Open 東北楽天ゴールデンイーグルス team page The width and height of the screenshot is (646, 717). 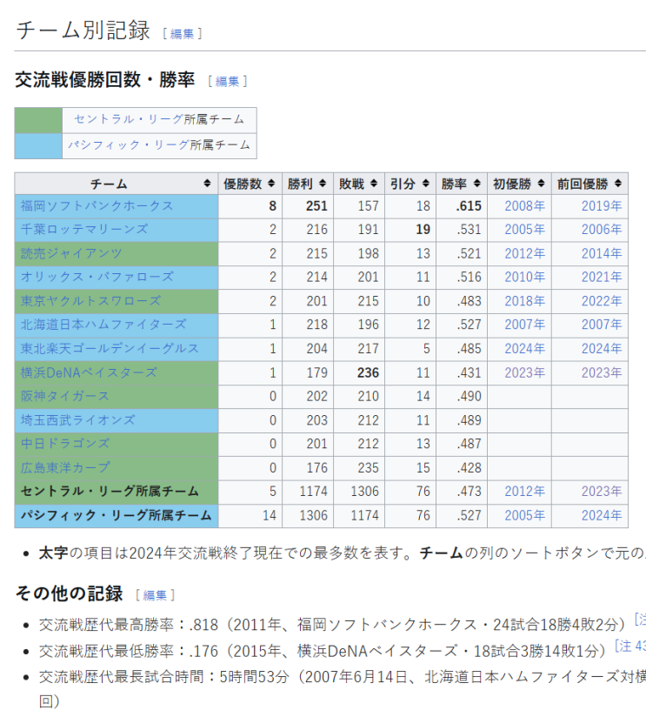(110, 348)
